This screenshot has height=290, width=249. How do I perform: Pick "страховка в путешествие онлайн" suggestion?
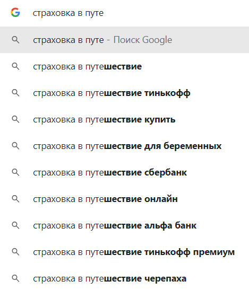[124, 199]
